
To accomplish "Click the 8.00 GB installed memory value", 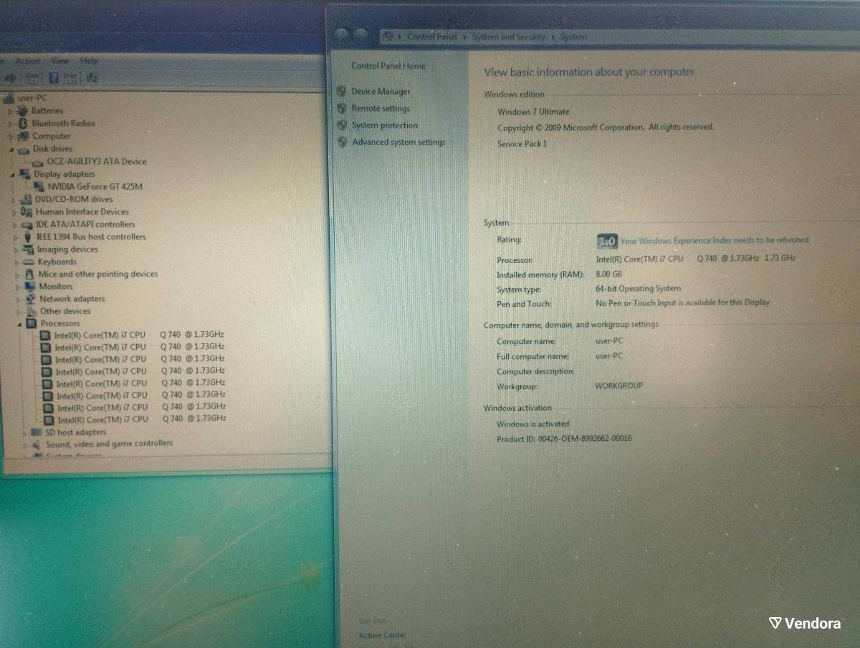I will [x=608, y=275].
